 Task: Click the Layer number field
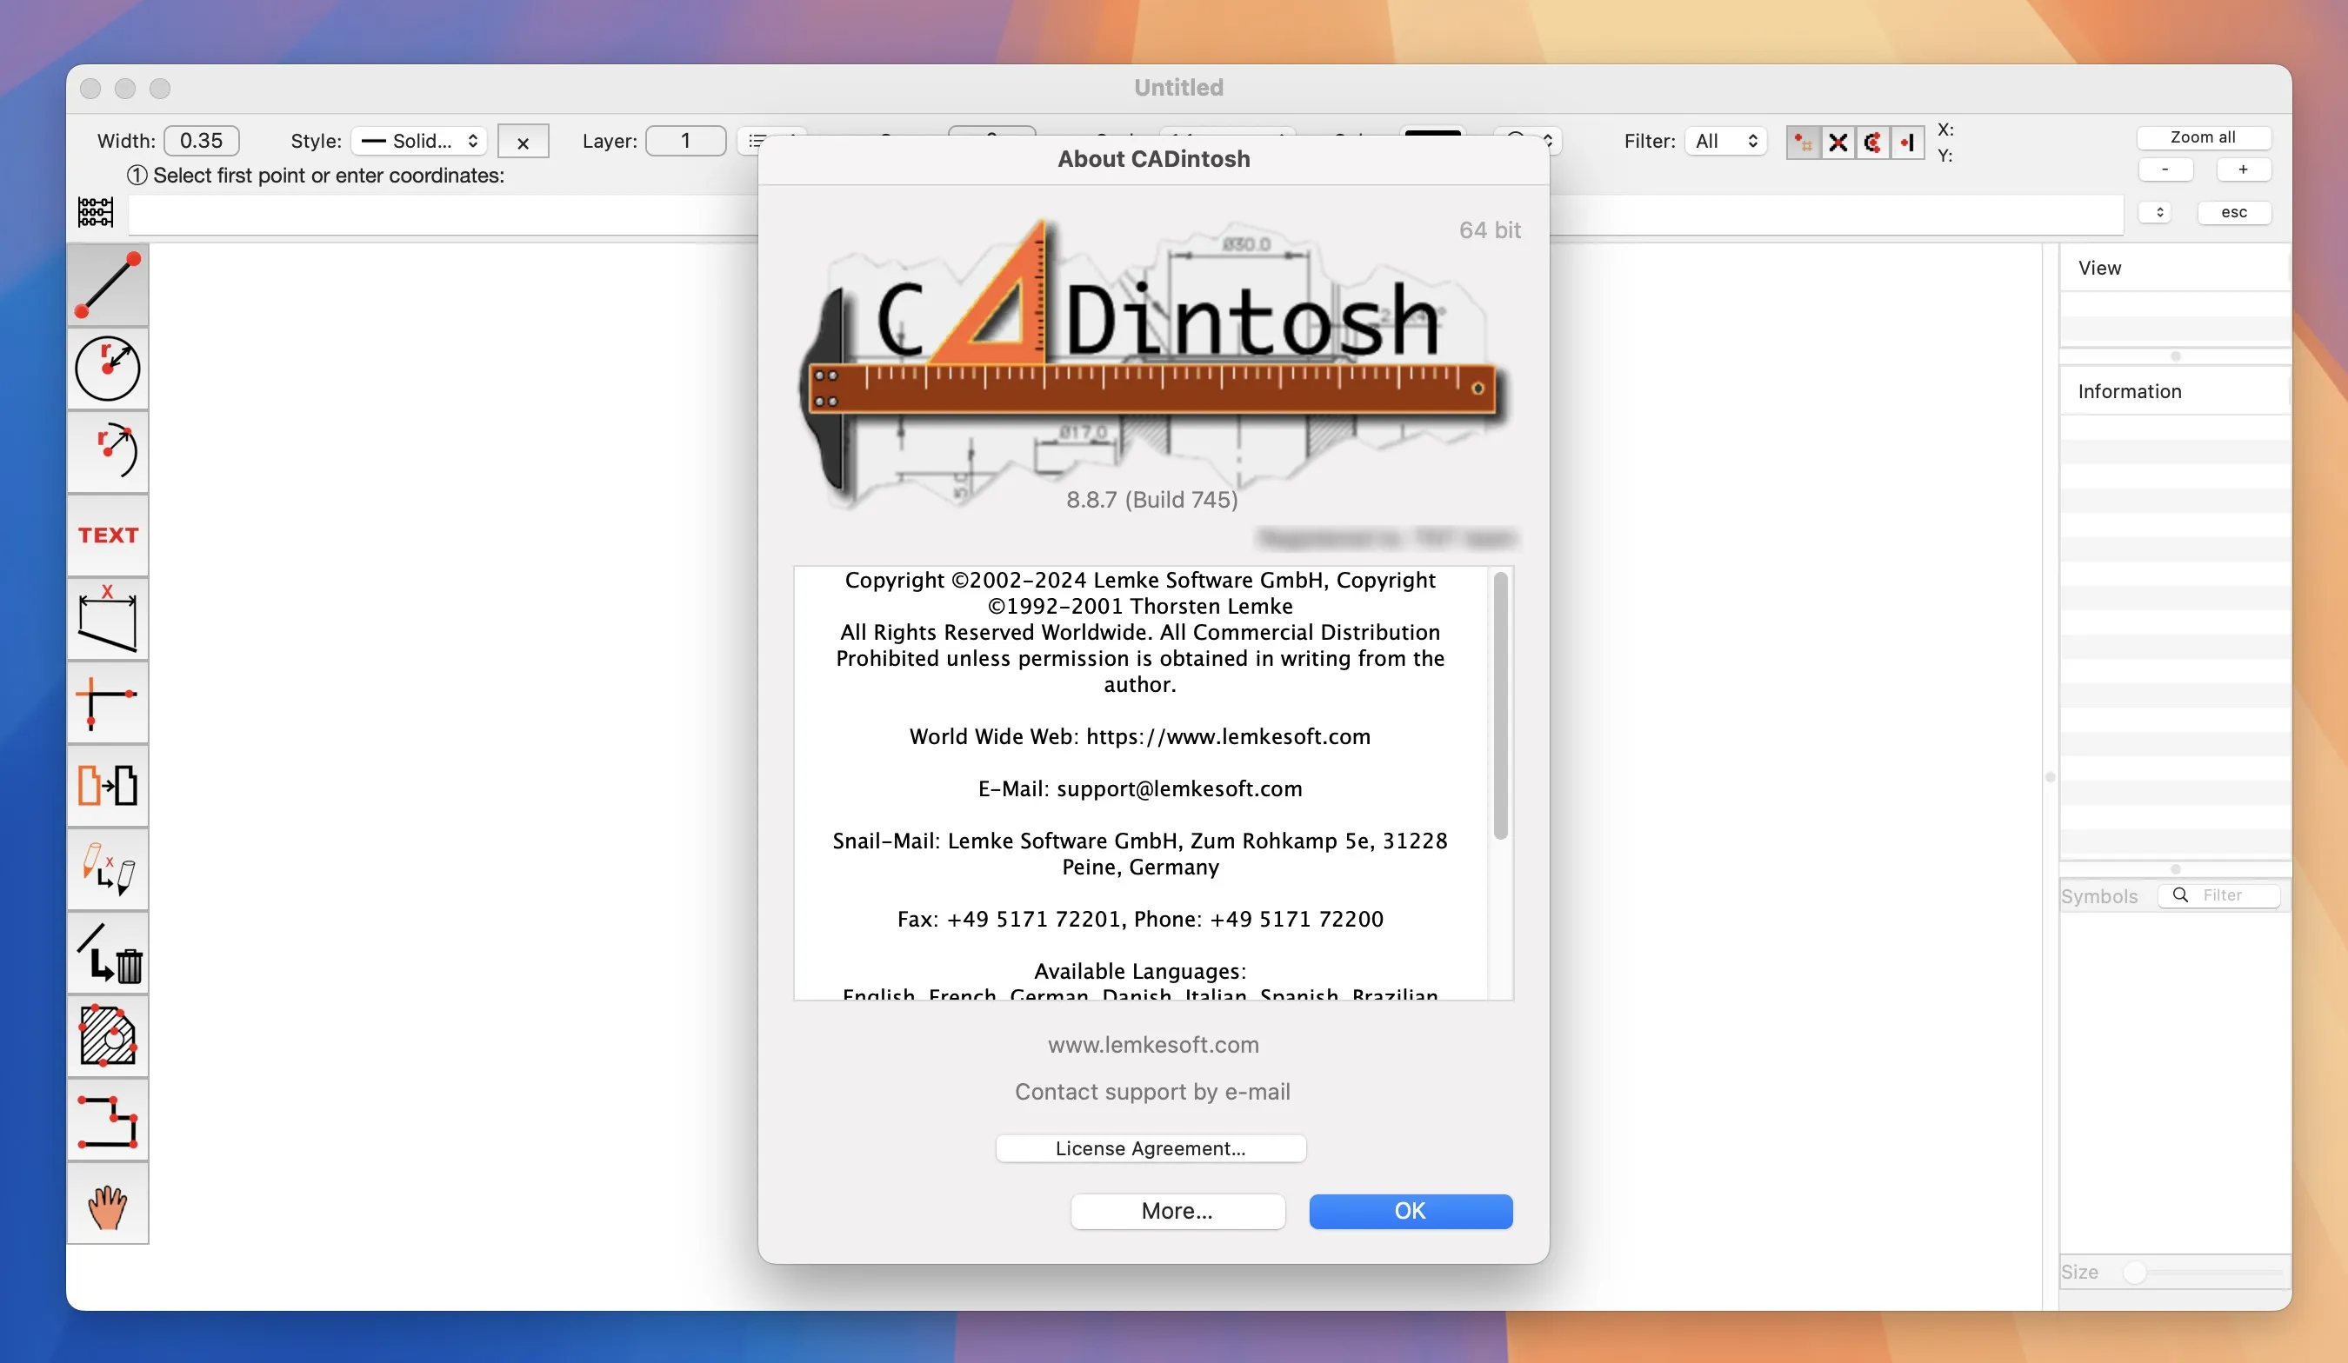pyautogui.click(x=686, y=141)
